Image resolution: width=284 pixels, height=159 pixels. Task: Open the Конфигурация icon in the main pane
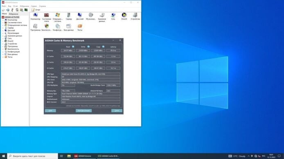click(58, 27)
